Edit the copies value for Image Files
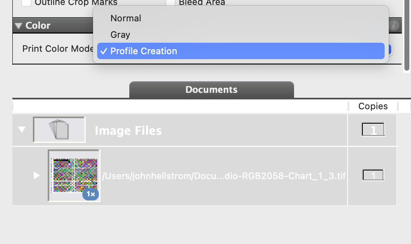 (372, 129)
